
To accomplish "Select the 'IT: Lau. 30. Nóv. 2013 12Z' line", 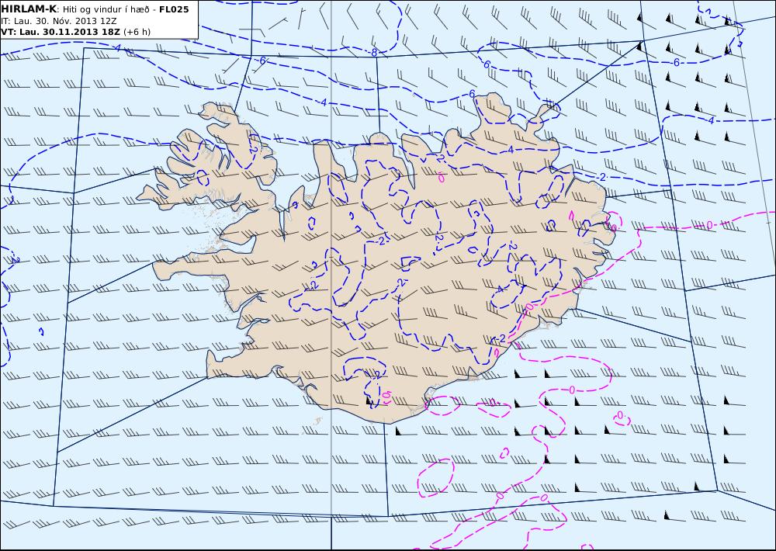I will 59,21.
